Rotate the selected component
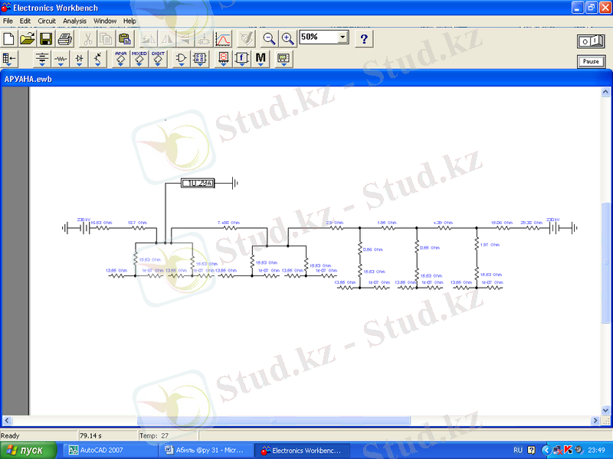Screen dimensions: 613x459 coord(148,39)
